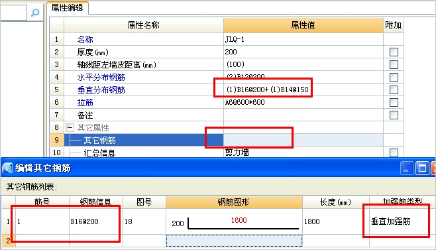Viewport: 436px width, 250px height.
Task: Click the 1600 dimension in 钢筋图形
Action: click(239, 220)
